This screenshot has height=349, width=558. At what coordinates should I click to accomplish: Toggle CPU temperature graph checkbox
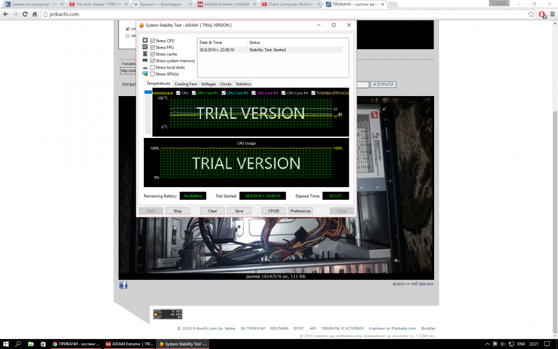[x=179, y=93]
